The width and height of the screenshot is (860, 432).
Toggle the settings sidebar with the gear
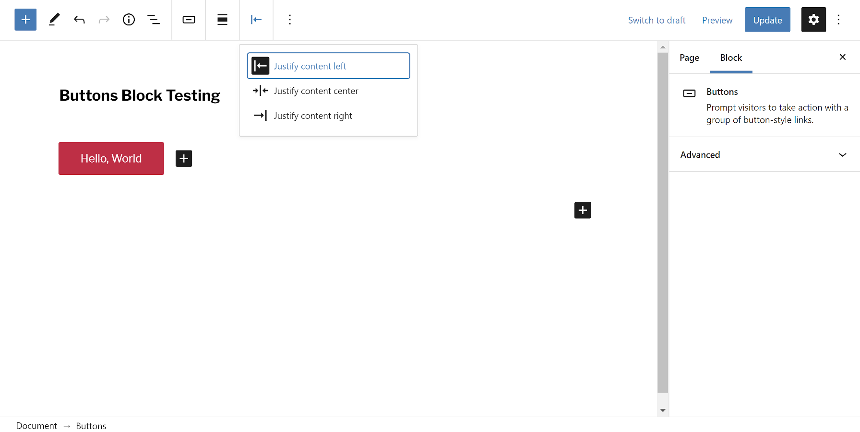coord(813,20)
